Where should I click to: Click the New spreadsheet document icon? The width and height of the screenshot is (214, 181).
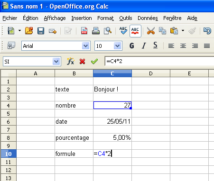(x=11, y=31)
